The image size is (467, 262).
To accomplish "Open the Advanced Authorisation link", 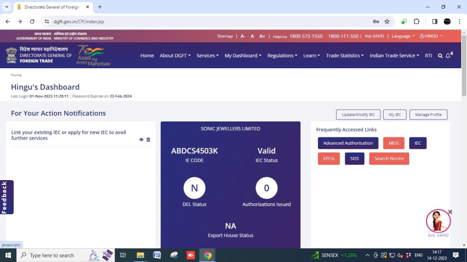I will point(348,143).
